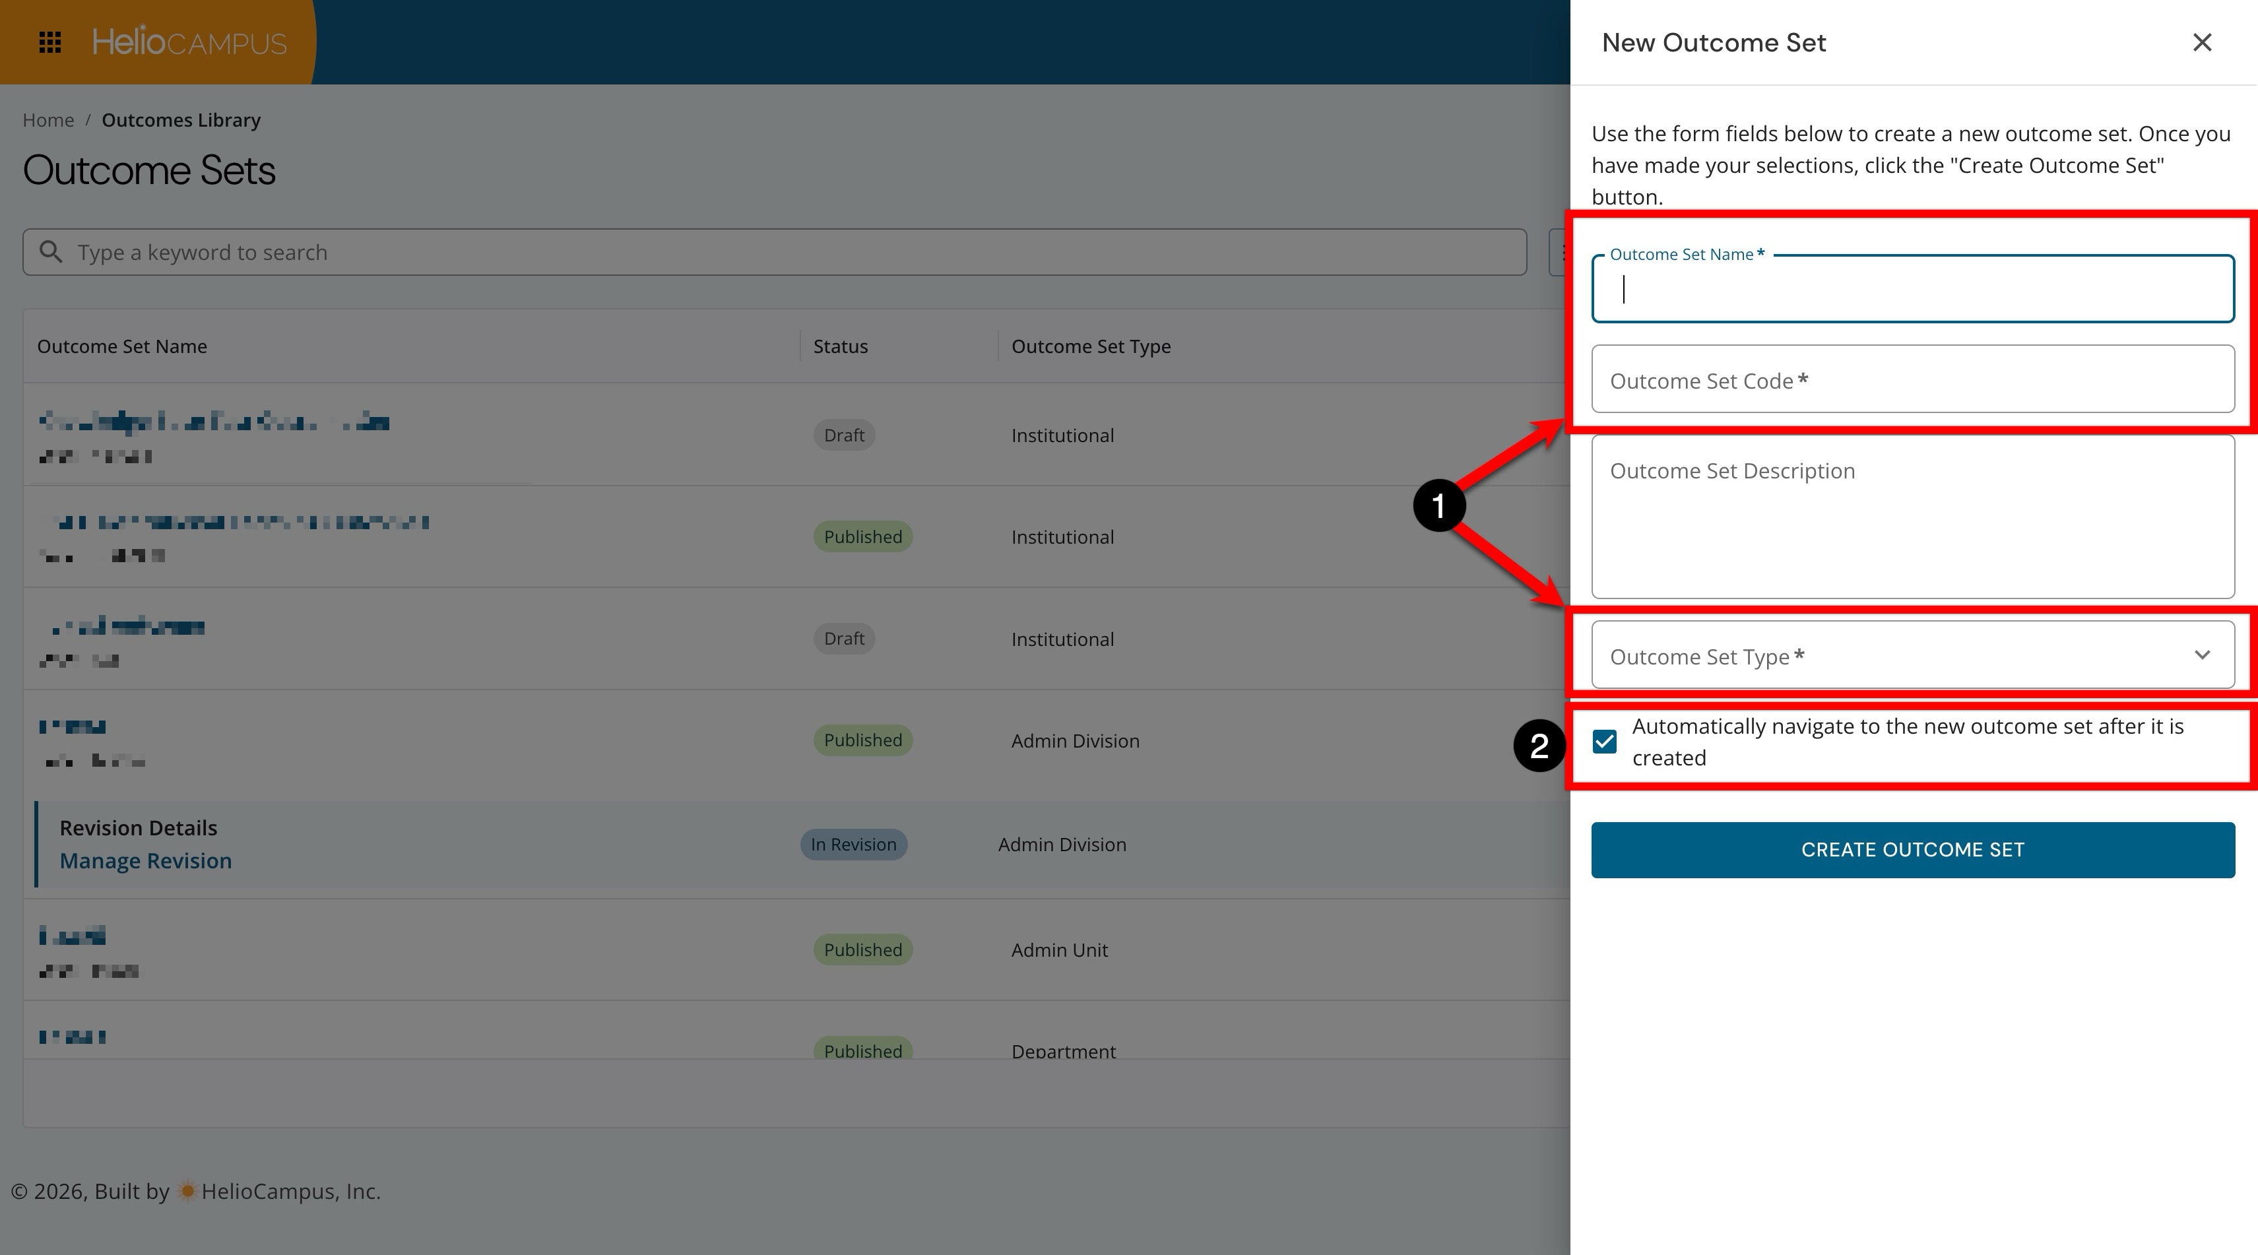The width and height of the screenshot is (2258, 1255).
Task: Click the Department type cell
Action: [x=1063, y=1051]
